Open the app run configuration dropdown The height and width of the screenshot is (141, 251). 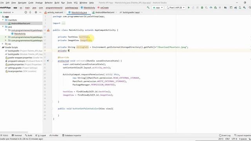tap(158, 7)
